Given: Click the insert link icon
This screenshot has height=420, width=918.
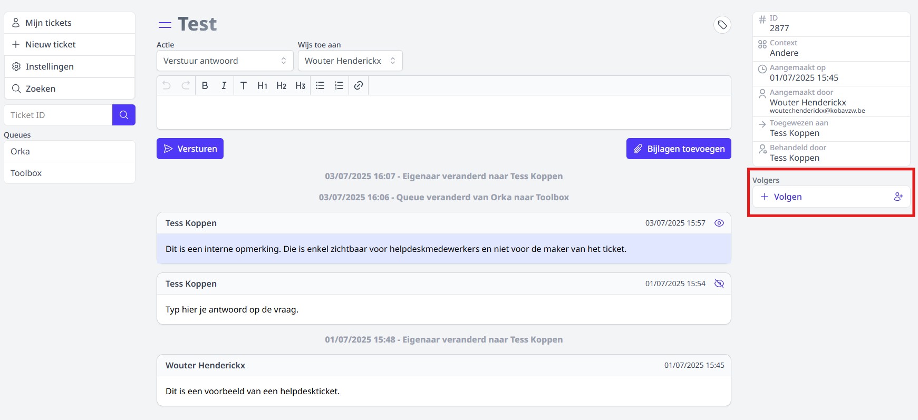Looking at the screenshot, I should pos(359,85).
